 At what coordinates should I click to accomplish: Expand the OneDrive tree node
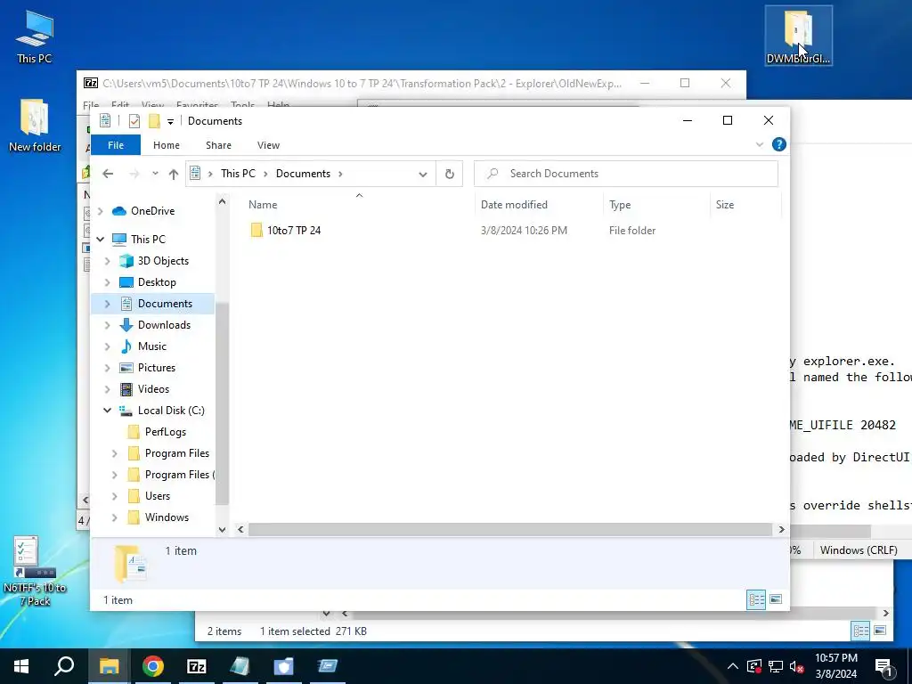[x=100, y=210]
